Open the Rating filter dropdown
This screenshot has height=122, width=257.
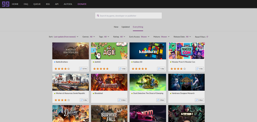point(123,37)
